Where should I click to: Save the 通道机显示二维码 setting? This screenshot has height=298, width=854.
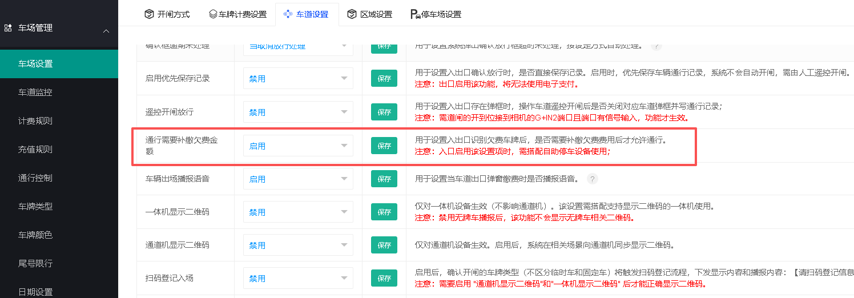384,245
